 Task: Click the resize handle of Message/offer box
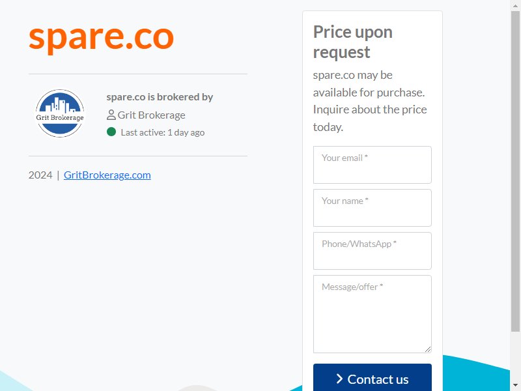tap(428, 349)
